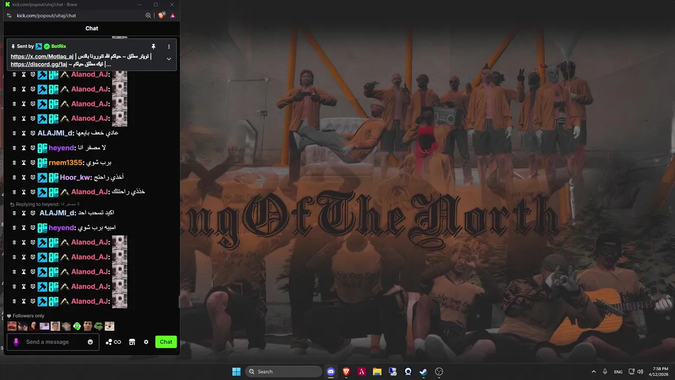Delete rnem1355's message with trash icon
This screenshot has width=675, height=380.
tap(14, 163)
